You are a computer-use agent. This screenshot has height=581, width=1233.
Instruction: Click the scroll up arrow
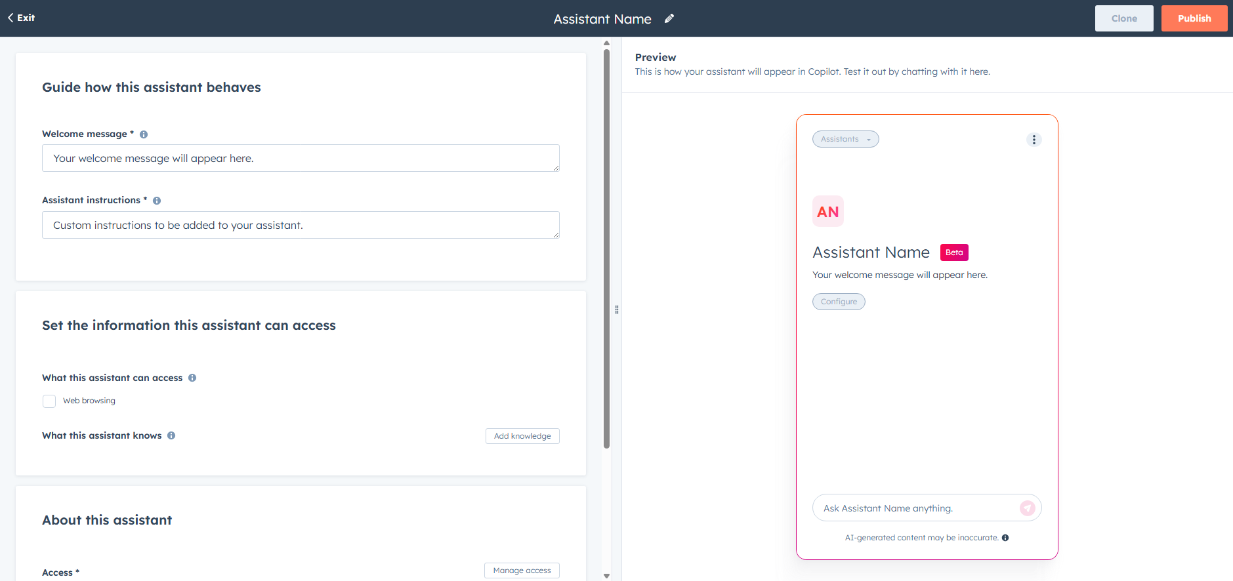606,43
